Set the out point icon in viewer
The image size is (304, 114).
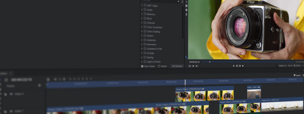pyautogui.click(x=197, y=66)
